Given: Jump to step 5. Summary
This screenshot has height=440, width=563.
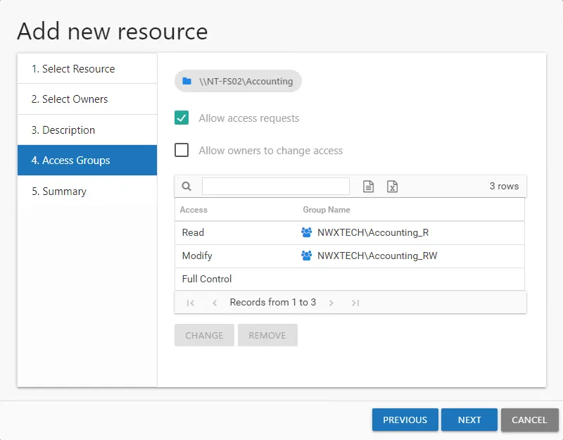Looking at the screenshot, I should tap(87, 191).
